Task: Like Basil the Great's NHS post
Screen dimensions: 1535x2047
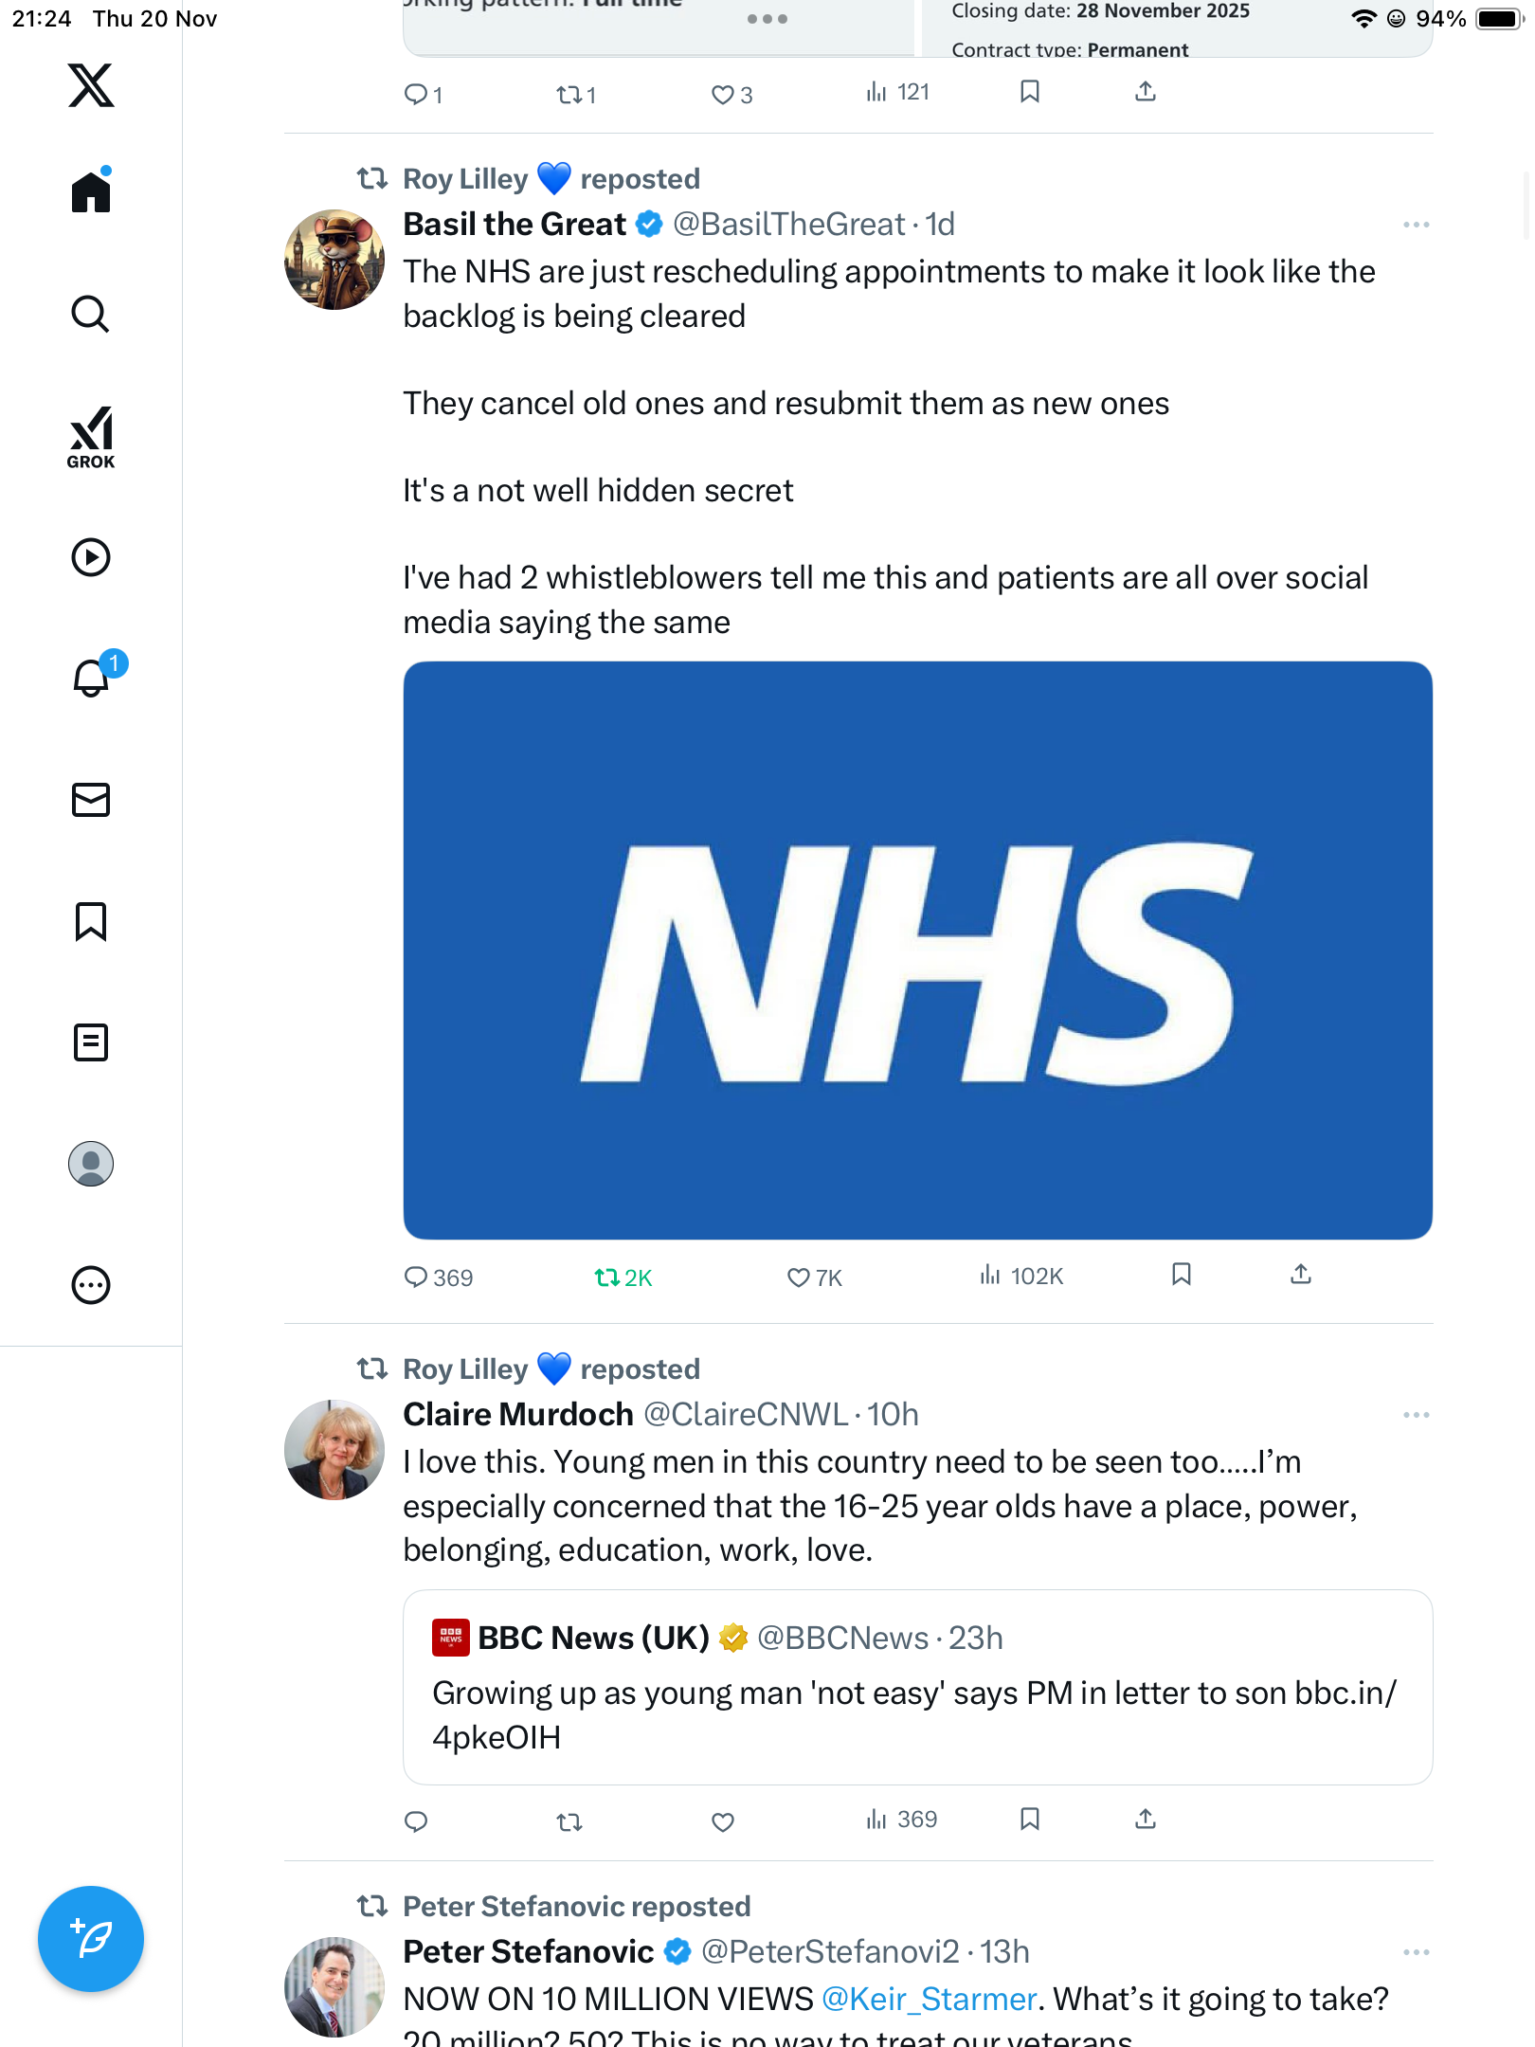Action: pos(799,1277)
